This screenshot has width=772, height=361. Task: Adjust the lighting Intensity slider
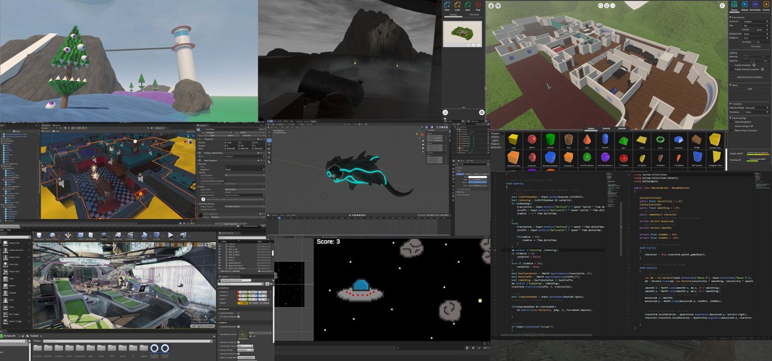tap(746, 57)
